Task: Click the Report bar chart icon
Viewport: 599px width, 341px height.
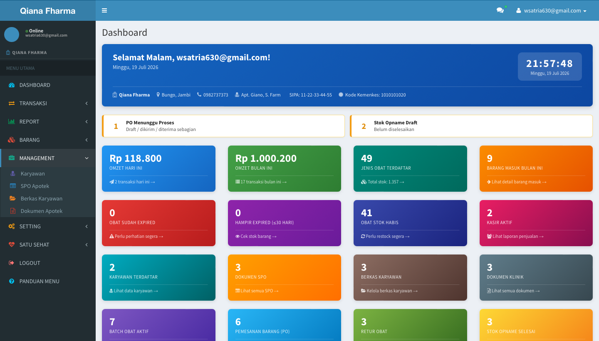Action: (x=12, y=121)
